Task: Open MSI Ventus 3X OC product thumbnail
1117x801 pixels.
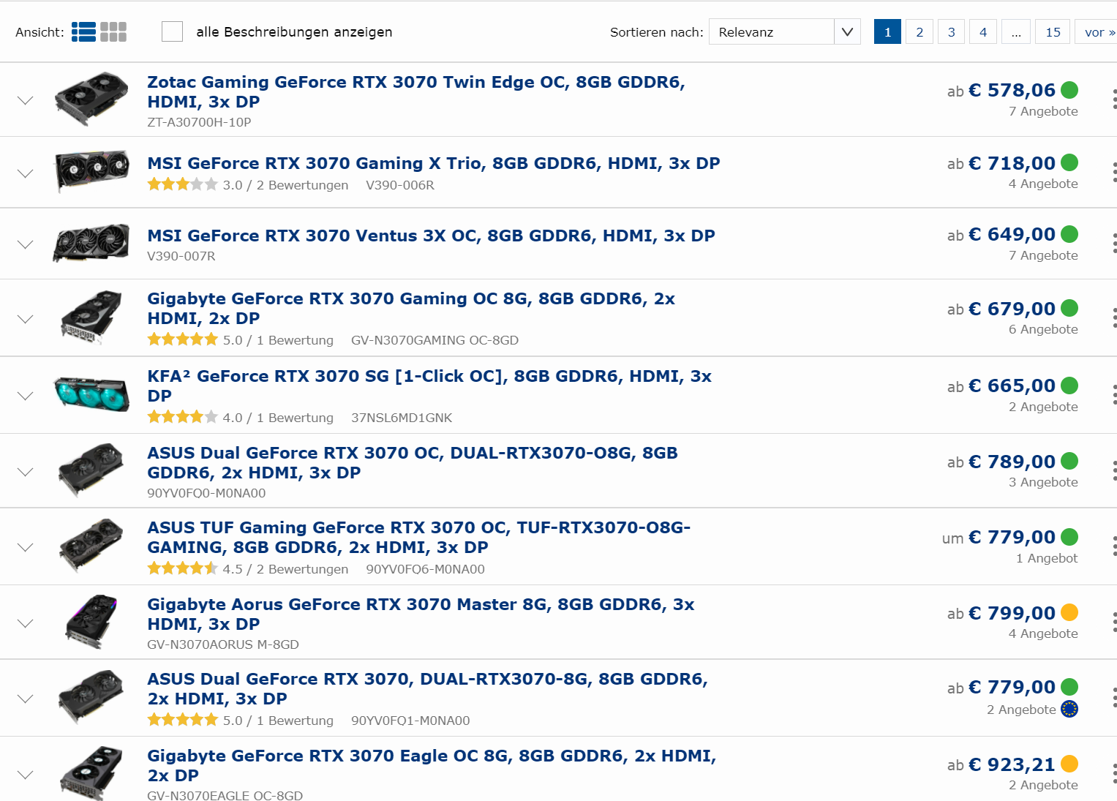Action: (x=91, y=243)
